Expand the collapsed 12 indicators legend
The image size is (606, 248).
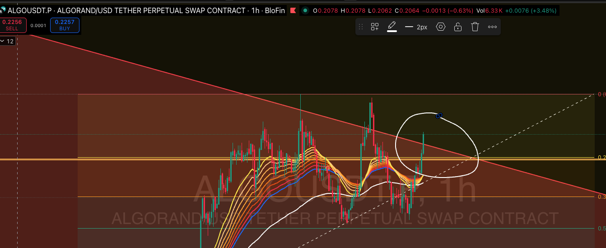[x=8, y=41]
